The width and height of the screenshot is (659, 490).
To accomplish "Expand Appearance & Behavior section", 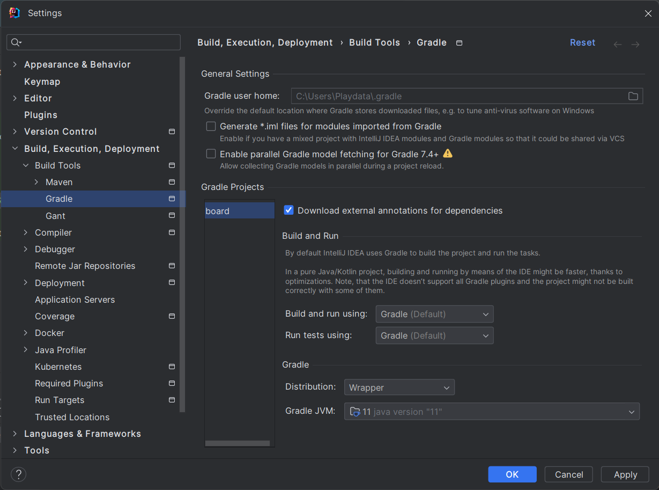I will (14, 64).
